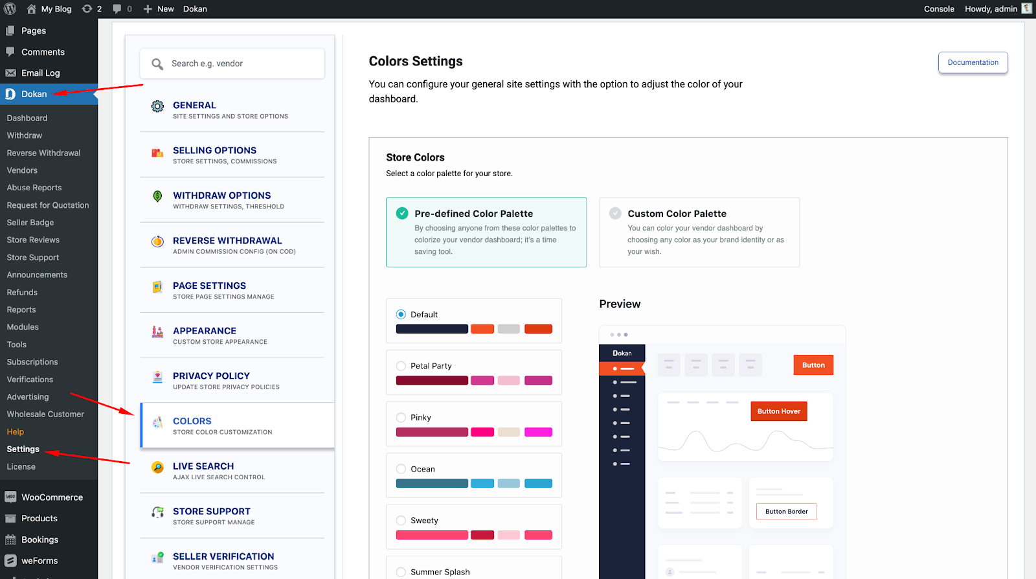This screenshot has height=579, width=1036.
Task: Click the Dokan D logo icon
Action: coord(10,94)
